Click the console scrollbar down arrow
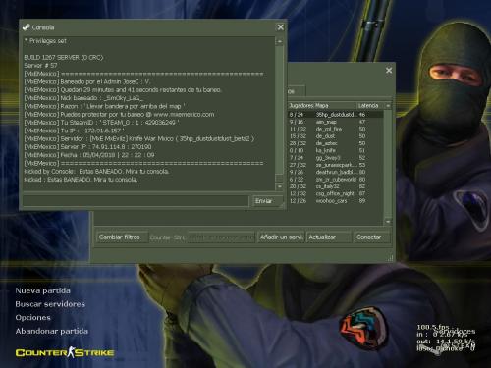This screenshot has width=491, height=368. coord(280,186)
